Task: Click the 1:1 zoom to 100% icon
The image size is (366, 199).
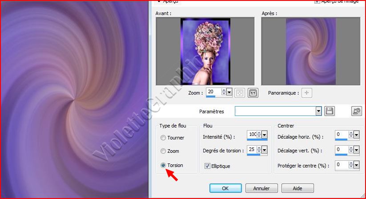Action: [x=253, y=93]
